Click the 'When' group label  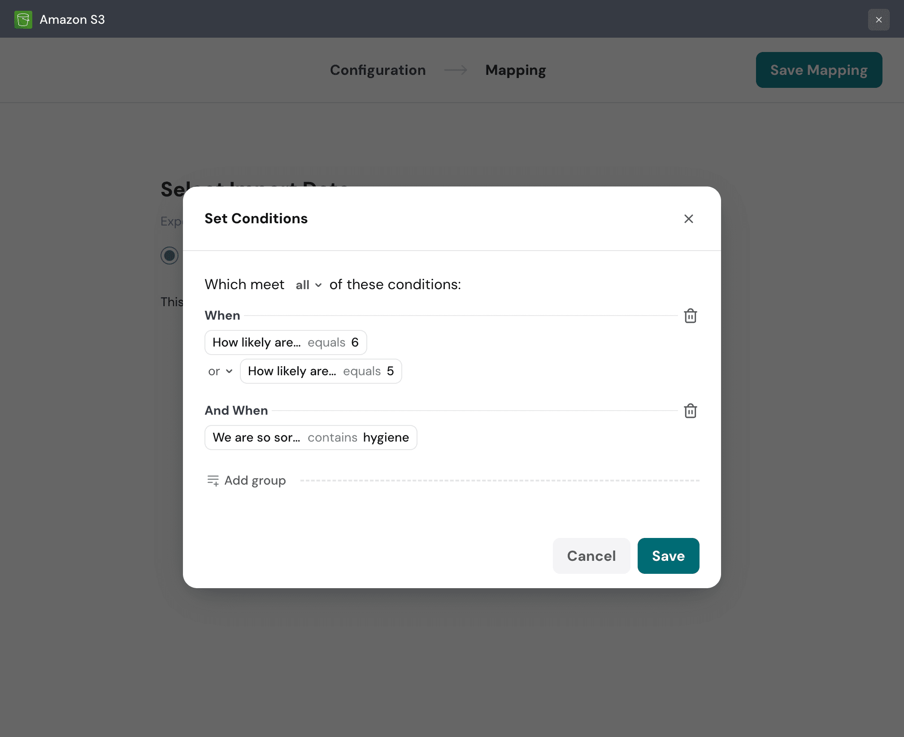222,316
